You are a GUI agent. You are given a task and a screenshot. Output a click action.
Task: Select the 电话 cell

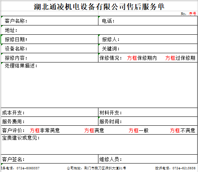[x=148, y=21]
